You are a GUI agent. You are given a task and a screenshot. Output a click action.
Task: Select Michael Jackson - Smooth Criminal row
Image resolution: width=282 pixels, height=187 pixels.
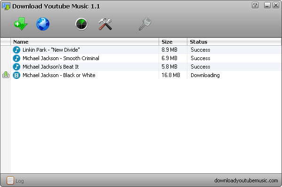(146, 58)
